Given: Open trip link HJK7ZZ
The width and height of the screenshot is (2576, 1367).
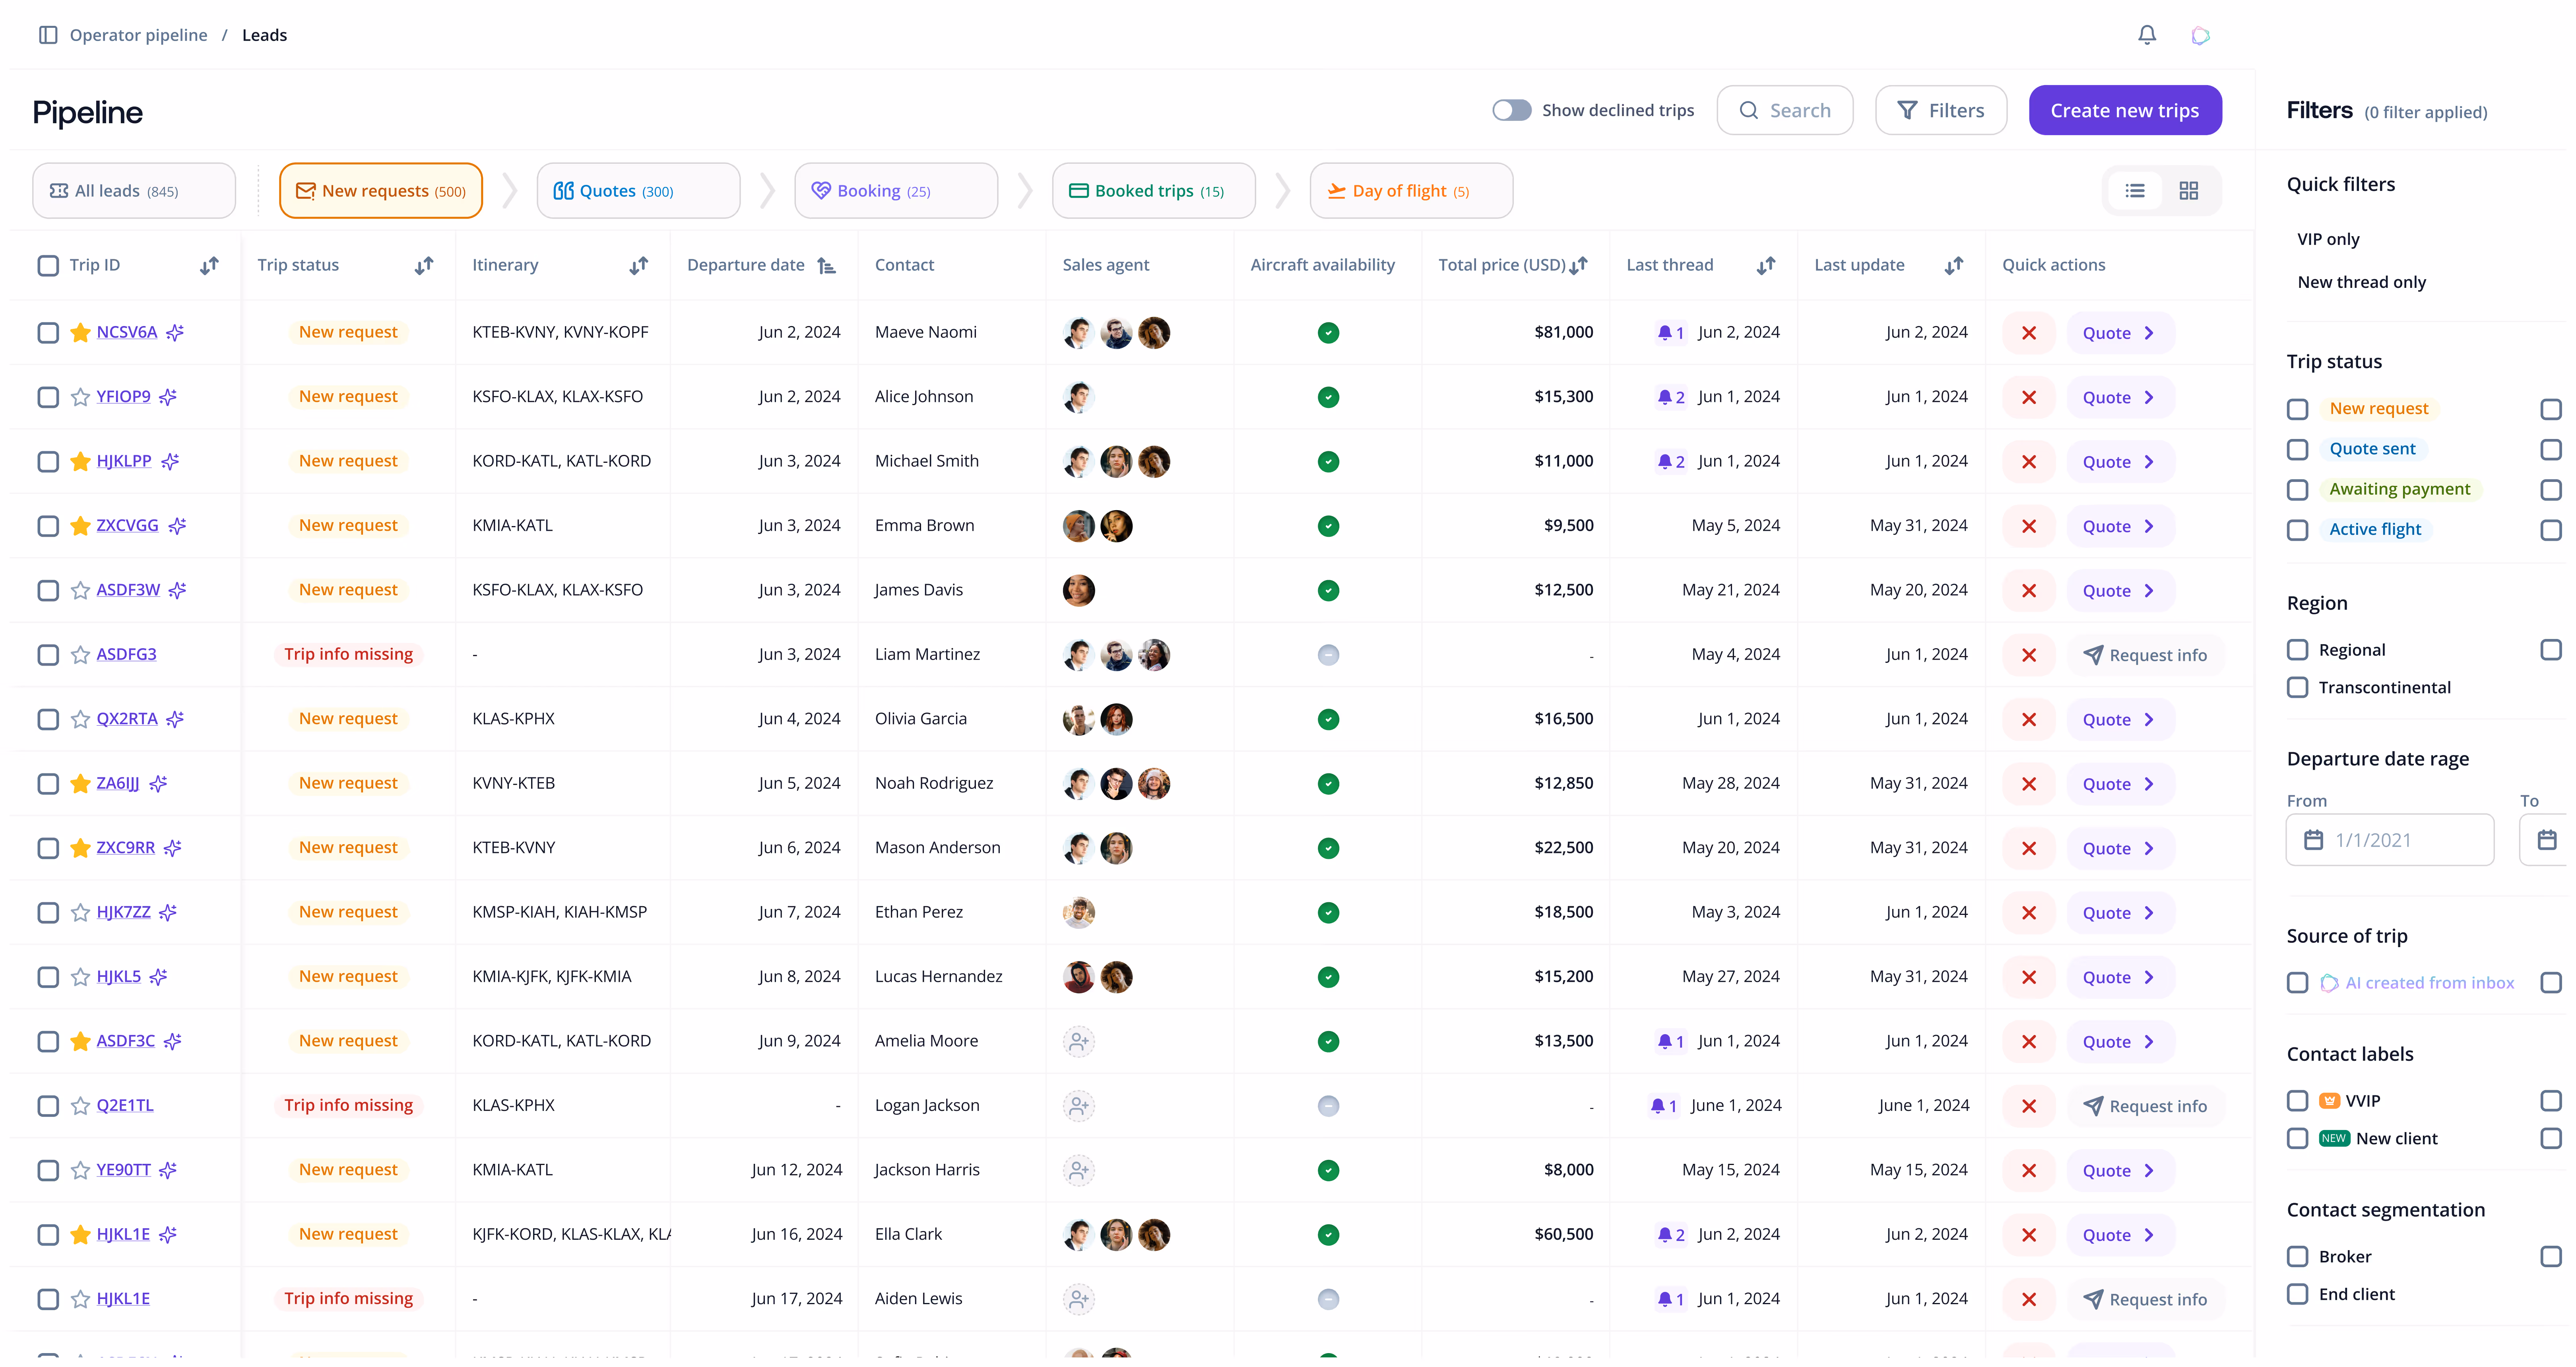Looking at the screenshot, I should click(123, 912).
